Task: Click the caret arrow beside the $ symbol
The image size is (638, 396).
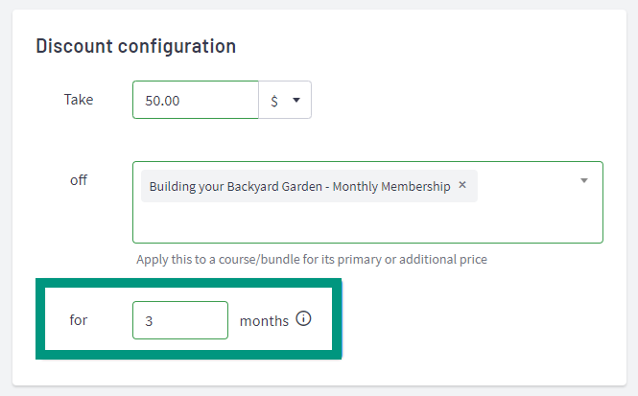Action: coord(296,100)
